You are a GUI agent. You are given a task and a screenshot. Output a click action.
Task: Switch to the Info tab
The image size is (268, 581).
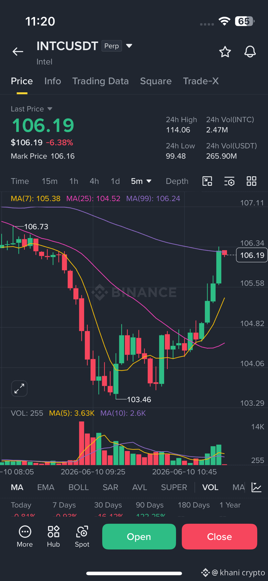53,81
